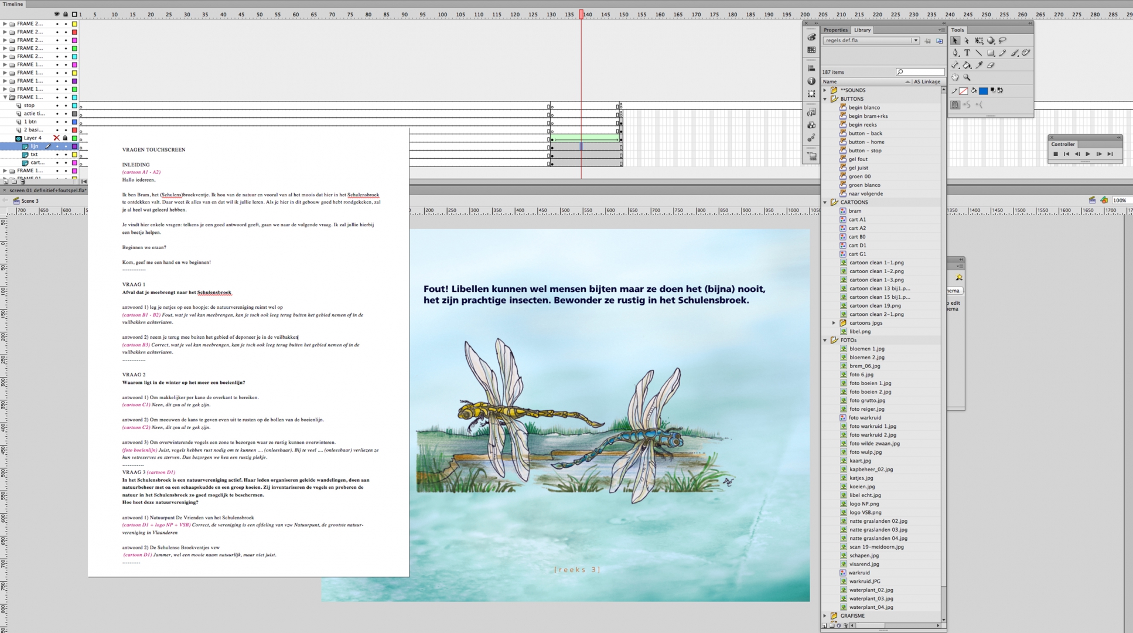Image resolution: width=1133 pixels, height=633 pixels.
Task: Collapse the CARTOONS library folder
Action: click(x=825, y=202)
